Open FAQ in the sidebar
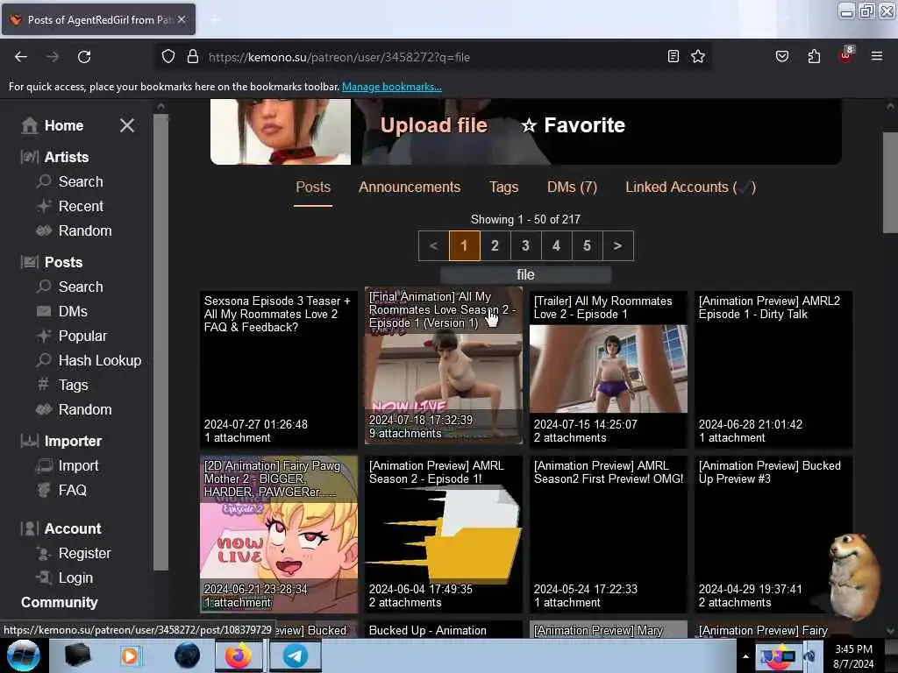 pyautogui.click(x=61, y=491)
